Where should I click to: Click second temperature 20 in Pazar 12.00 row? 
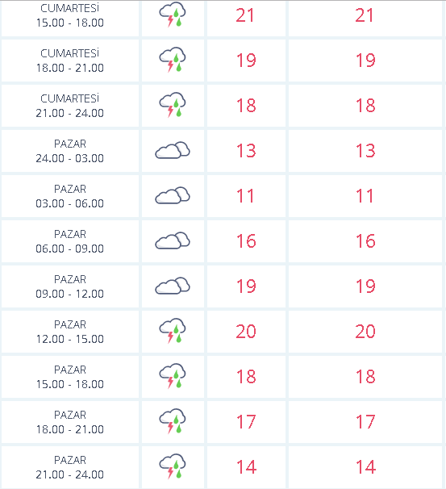coord(365,331)
